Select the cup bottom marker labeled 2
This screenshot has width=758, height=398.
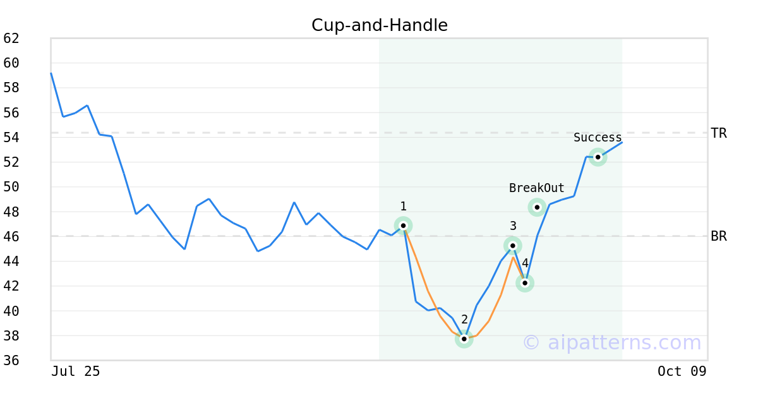pos(464,339)
